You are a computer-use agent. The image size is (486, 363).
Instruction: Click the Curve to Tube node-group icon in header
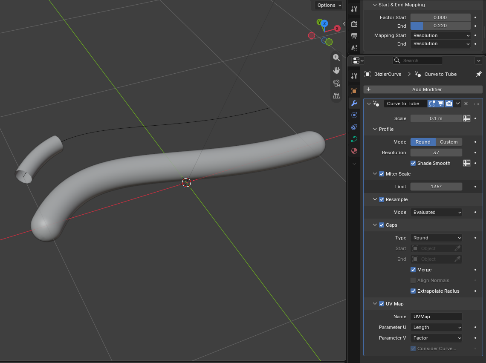click(x=418, y=74)
